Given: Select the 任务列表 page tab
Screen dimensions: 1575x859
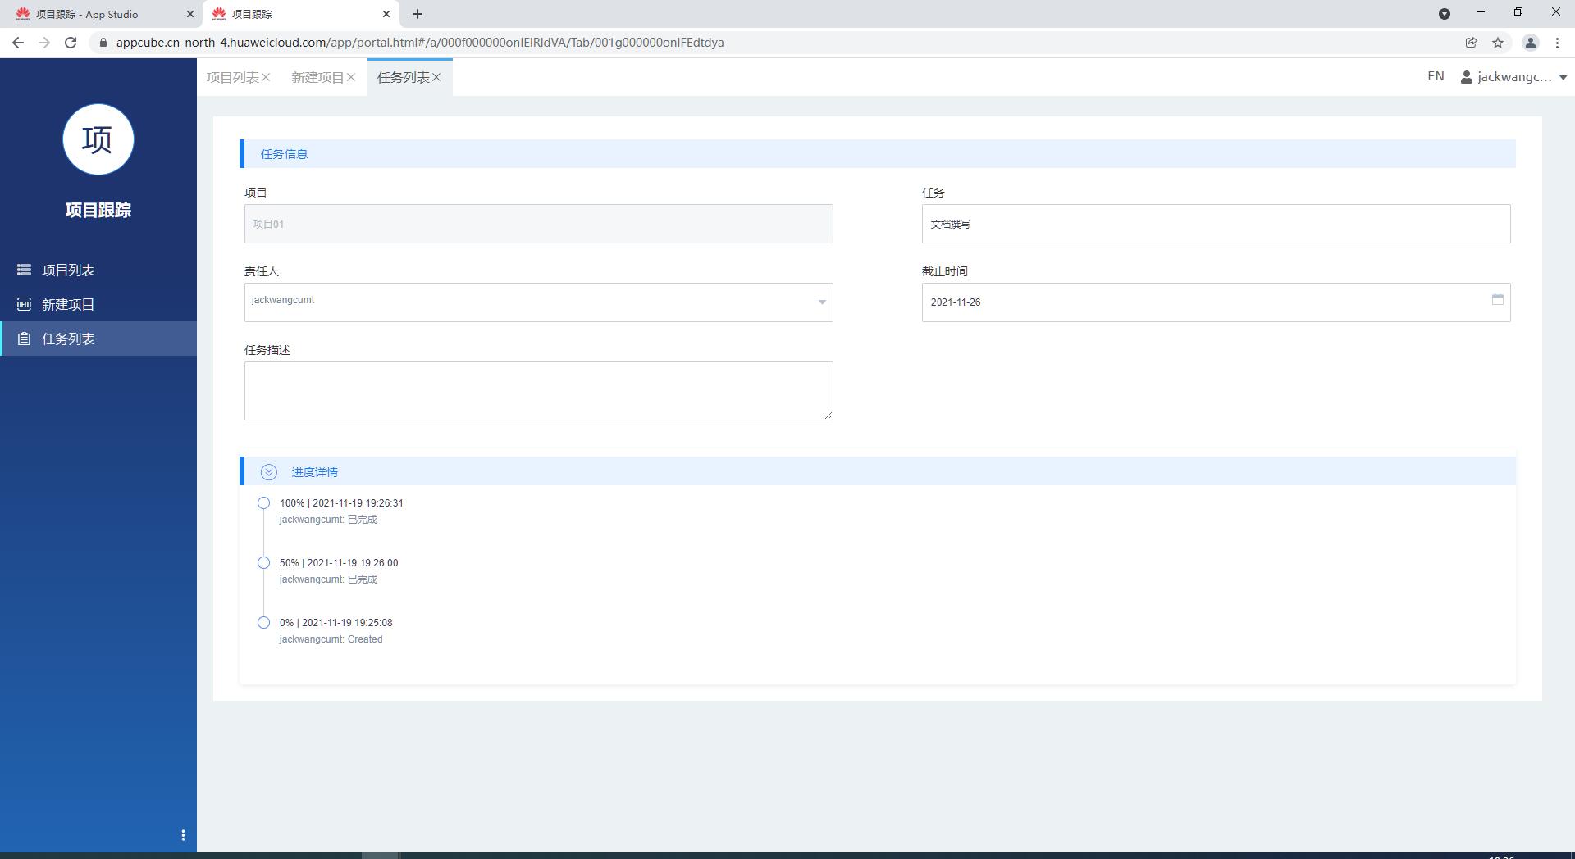Looking at the screenshot, I should (x=403, y=77).
